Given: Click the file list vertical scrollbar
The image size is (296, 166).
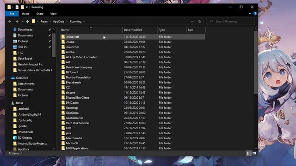Looking at the screenshot, I should click(256, 62).
